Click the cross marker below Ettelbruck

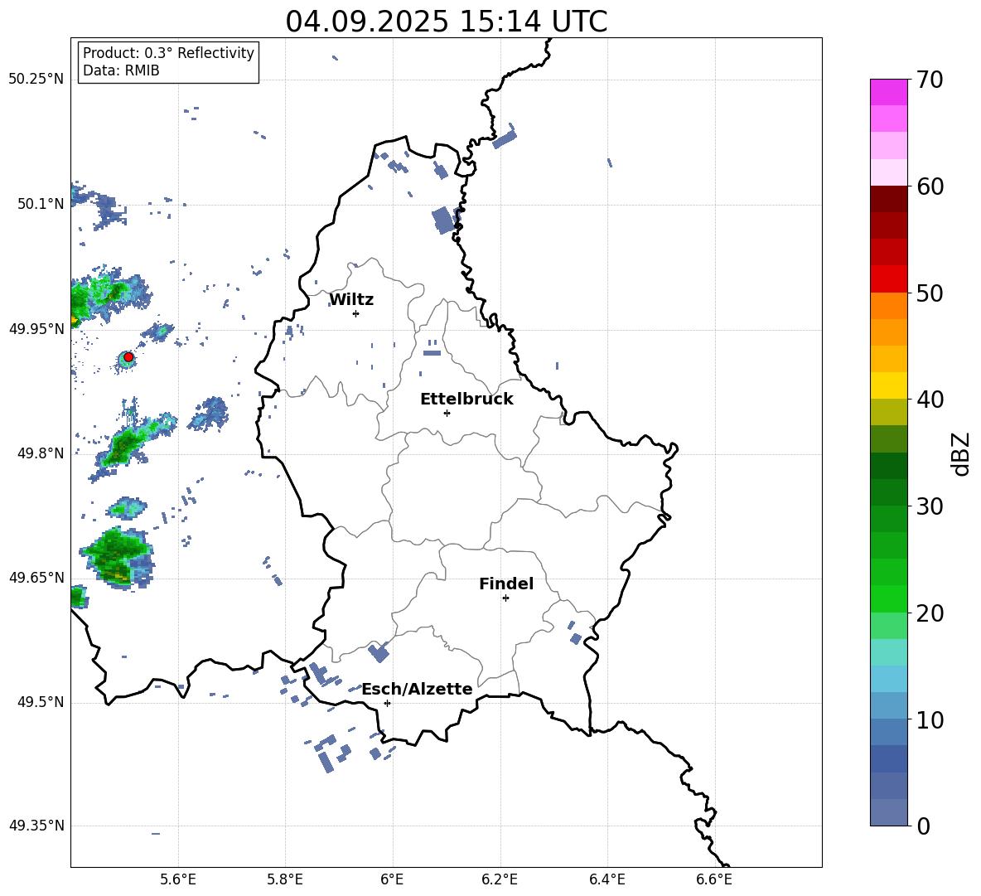447,413
